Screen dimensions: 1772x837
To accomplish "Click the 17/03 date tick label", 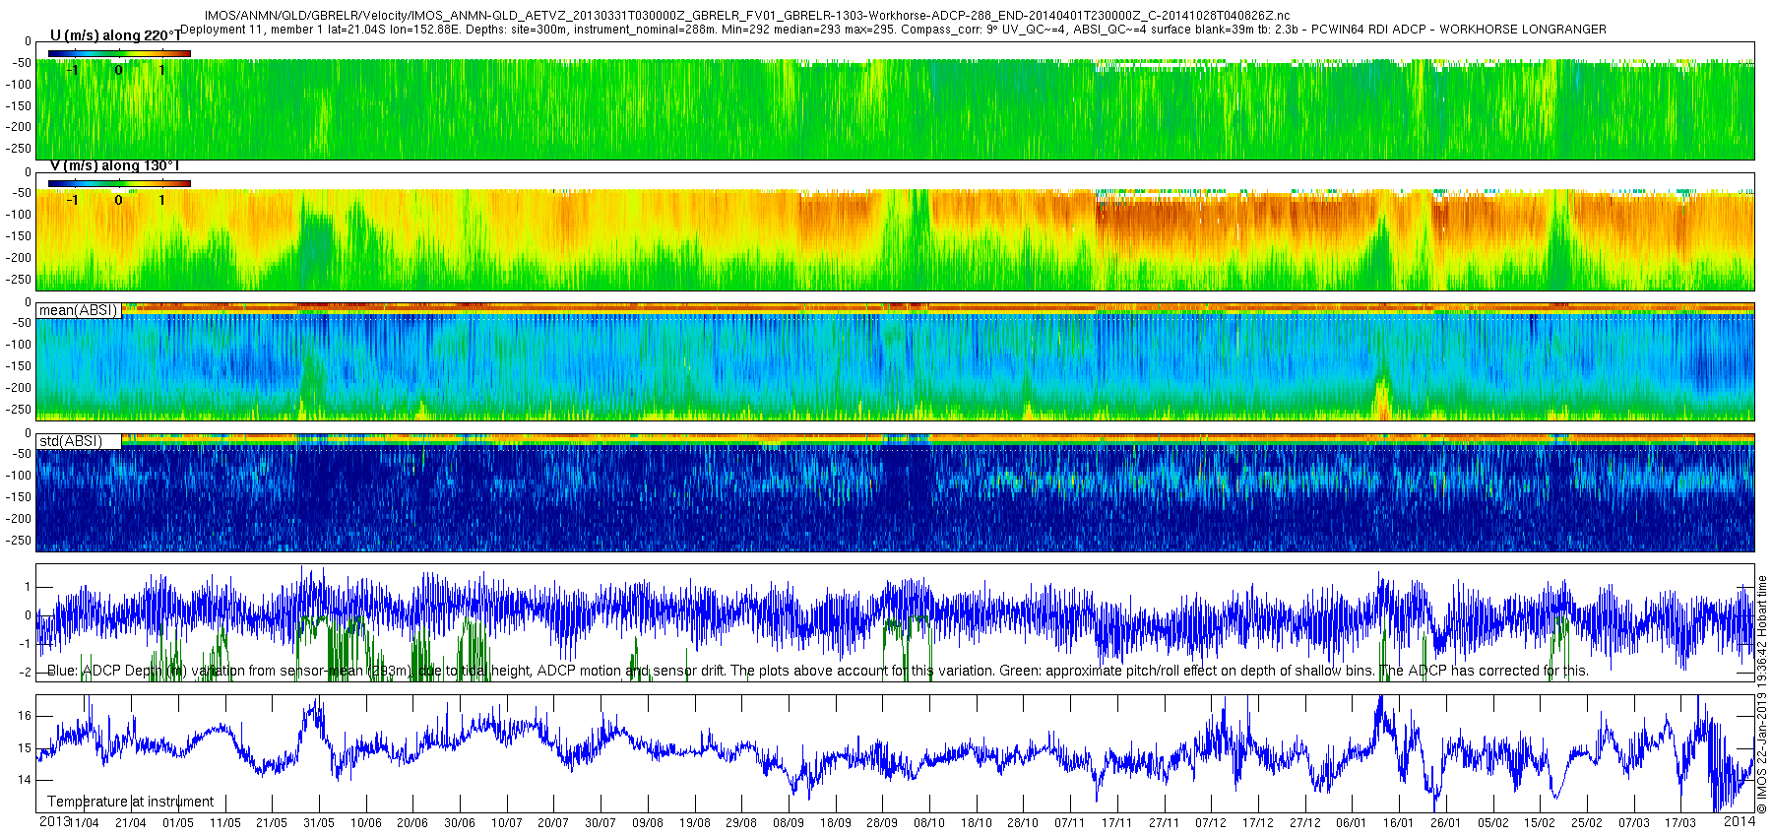I will point(1680,823).
